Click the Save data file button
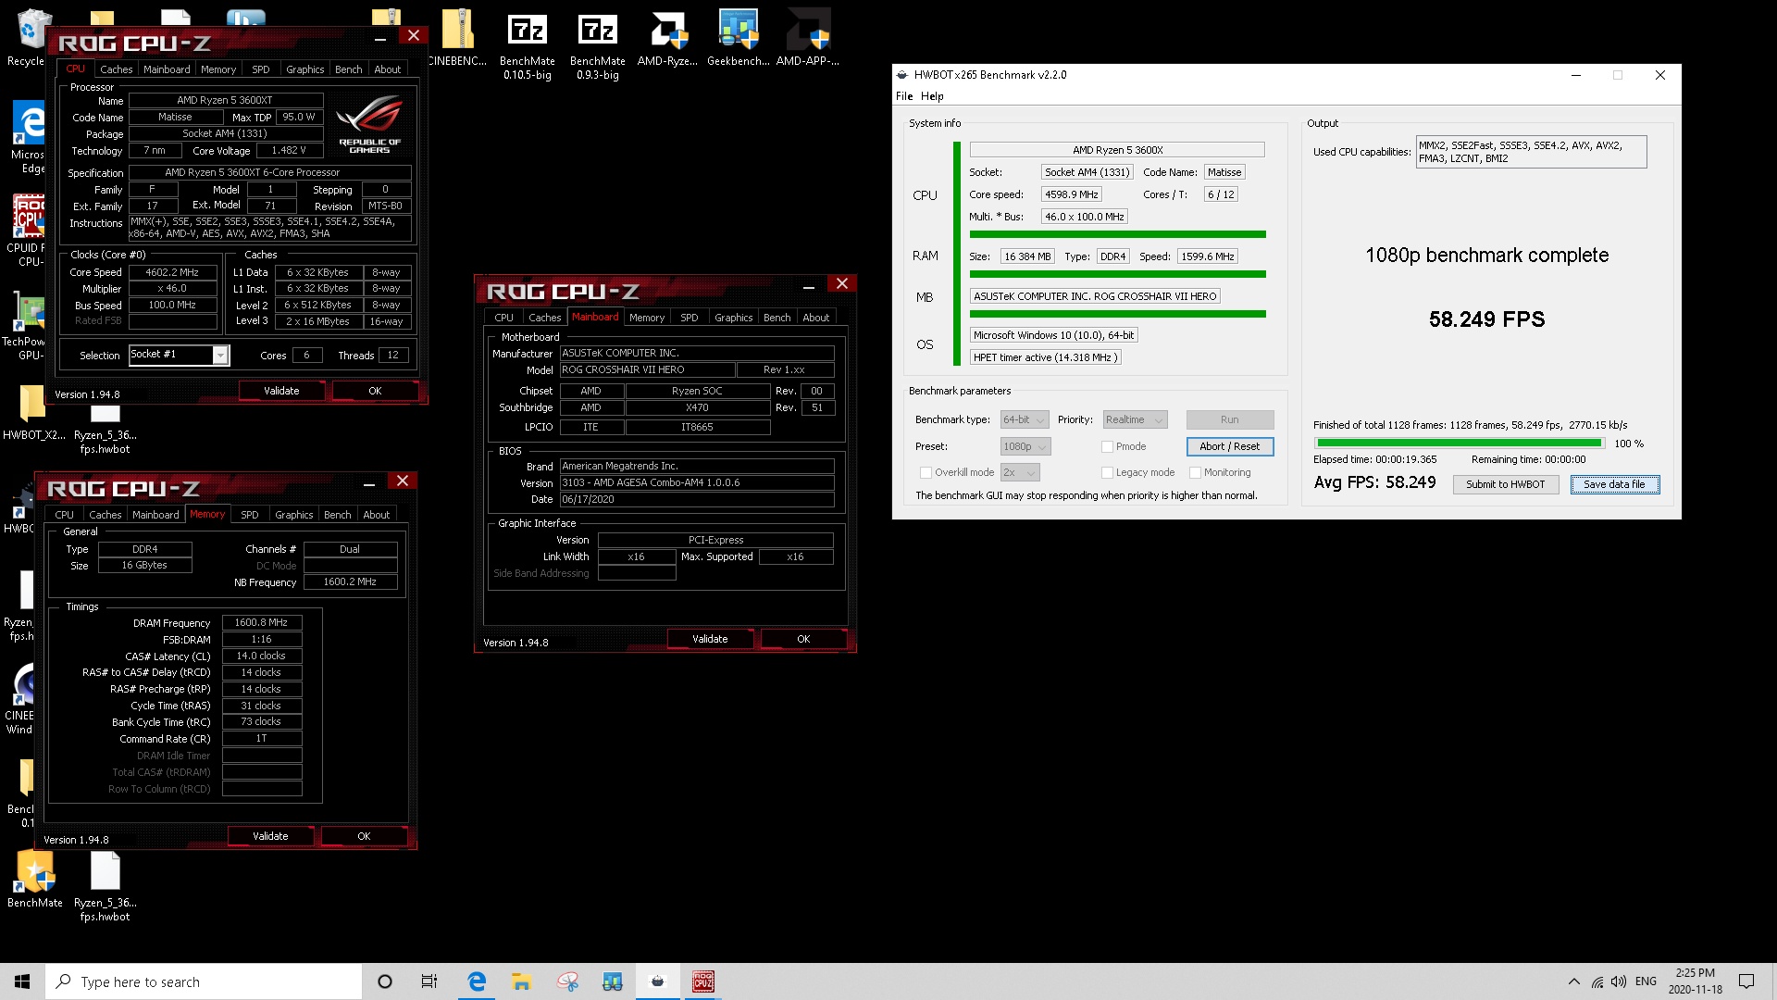The width and height of the screenshot is (1777, 1000). 1614,484
